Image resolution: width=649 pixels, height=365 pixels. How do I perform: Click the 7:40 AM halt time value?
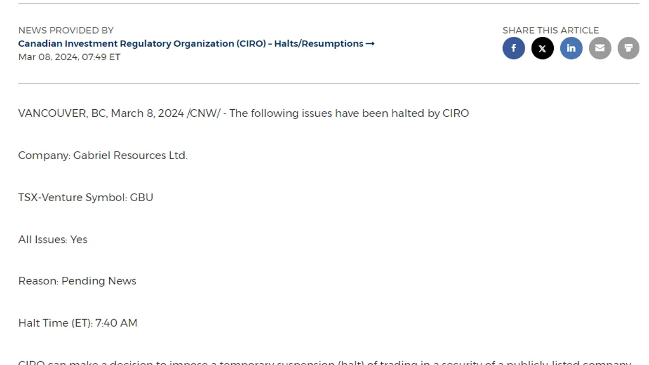116,323
